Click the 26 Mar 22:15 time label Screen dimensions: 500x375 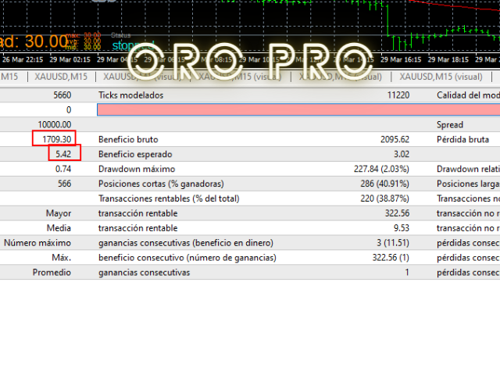(23, 59)
